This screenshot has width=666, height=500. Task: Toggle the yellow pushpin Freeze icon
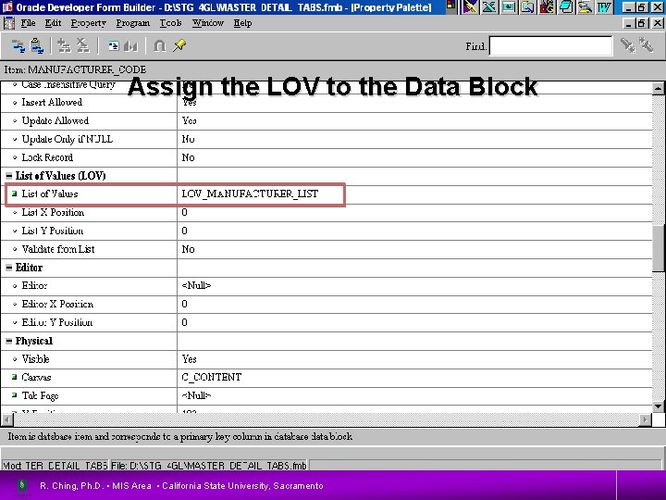[x=179, y=45]
